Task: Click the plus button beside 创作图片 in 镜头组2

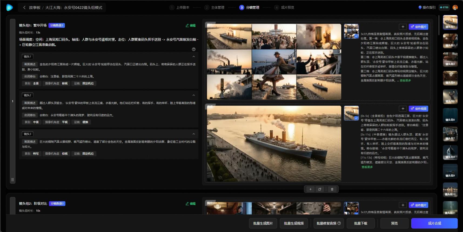Action: tap(403, 205)
